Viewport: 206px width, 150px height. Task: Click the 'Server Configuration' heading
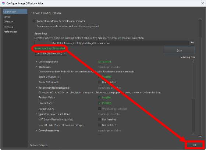[46, 13]
